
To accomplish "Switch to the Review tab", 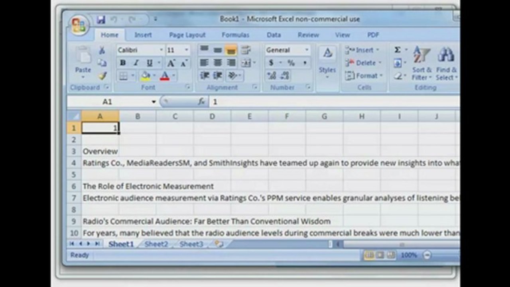I will (x=308, y=35).
